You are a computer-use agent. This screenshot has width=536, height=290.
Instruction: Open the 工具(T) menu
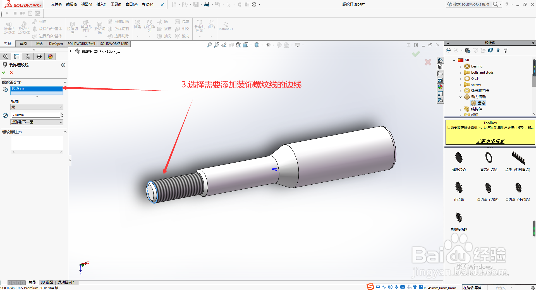pos(116,4)
